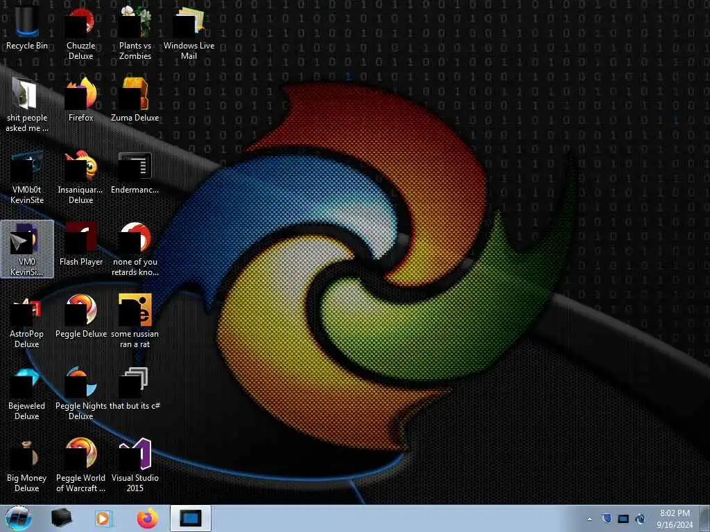Open the clock showing 8:02 PM

pyautogui.click(x=674, y=519)
